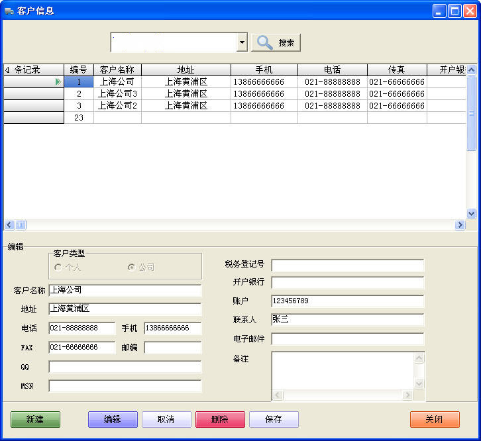Click the 保存 button

(274, 419)
